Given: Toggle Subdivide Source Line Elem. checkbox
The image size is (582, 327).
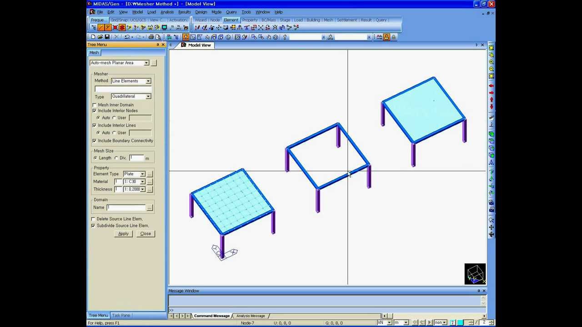Looking at the screenshot, I should 93,226.
